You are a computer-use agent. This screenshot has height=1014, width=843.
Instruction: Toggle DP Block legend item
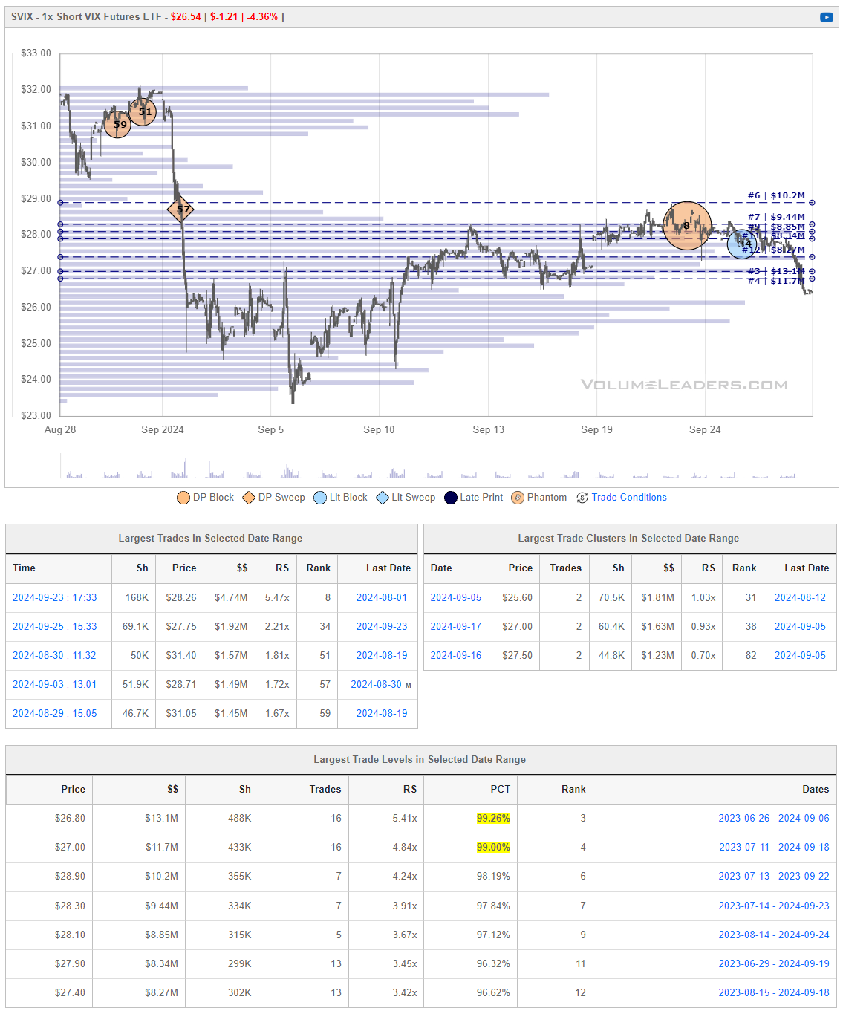[x=205, y=498]
